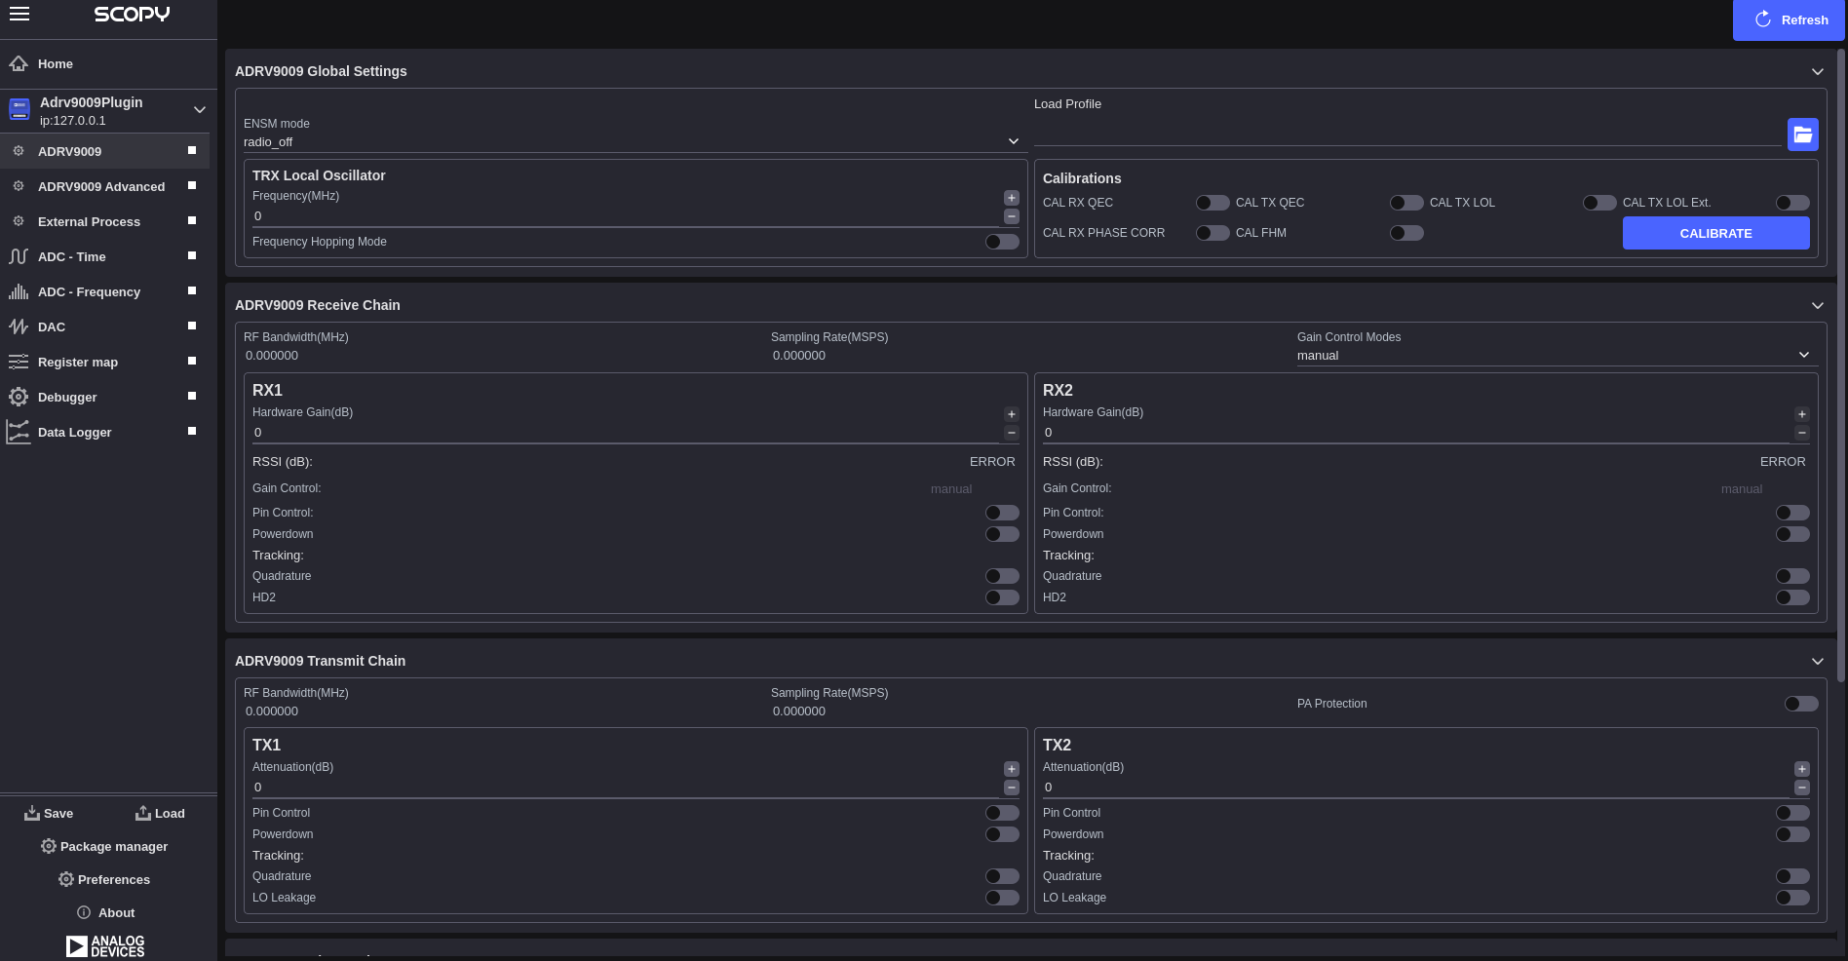The width and height of the screenshot is (1848, 961).
Task: Click the Adrv9009Plugin device icon
Action: [x=19, y=109]
